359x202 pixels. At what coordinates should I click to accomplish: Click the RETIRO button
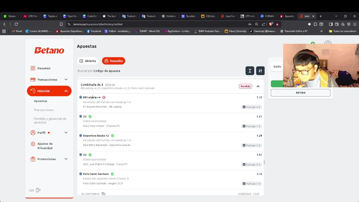(x=300, y=93)
